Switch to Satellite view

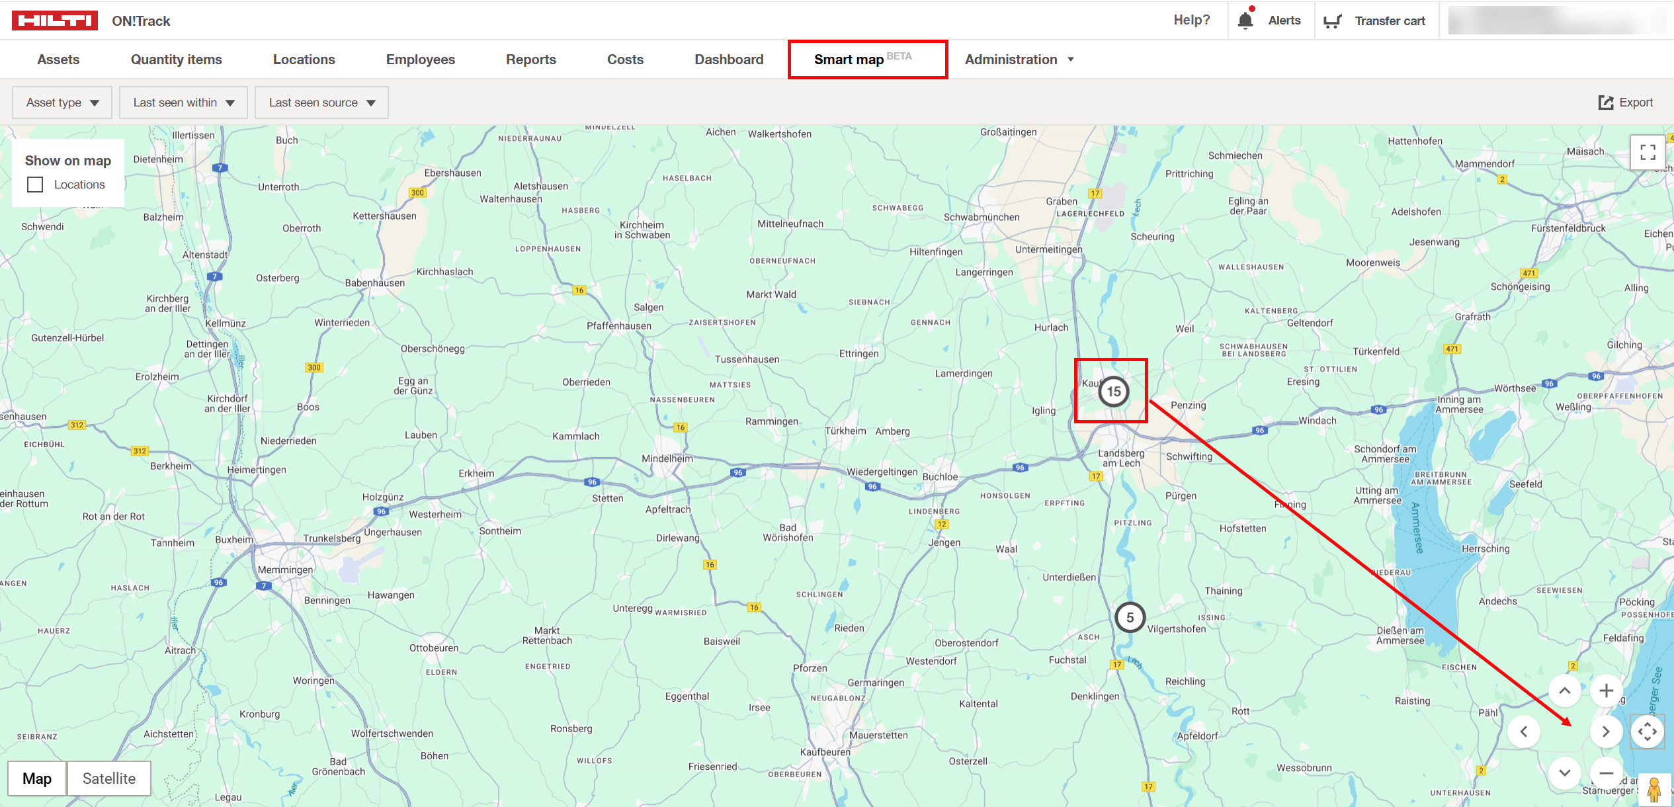click(108, 779)
